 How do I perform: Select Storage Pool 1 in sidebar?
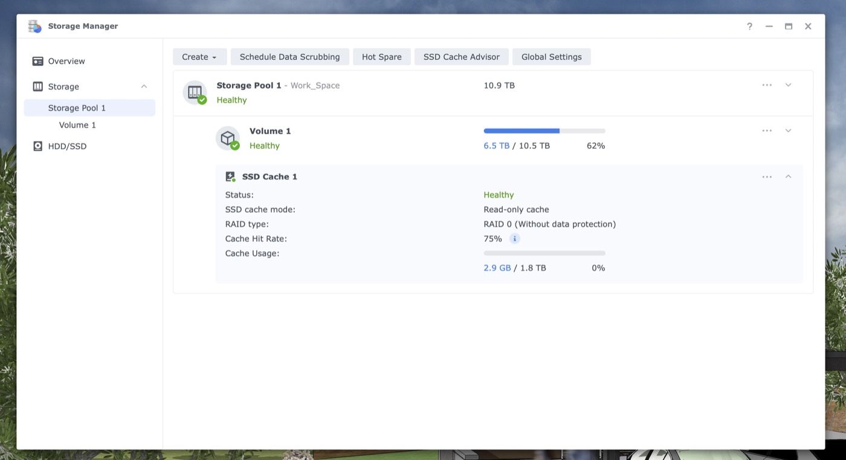pyautogui.click(x=77, y=108)
